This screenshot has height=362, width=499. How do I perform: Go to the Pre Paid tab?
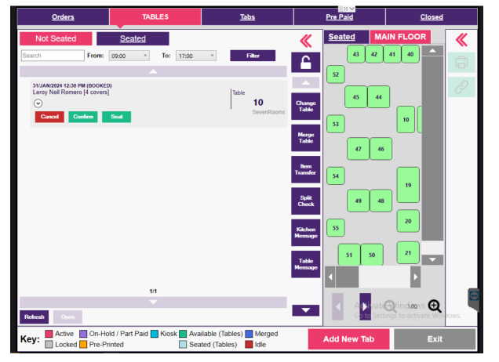(x=339, y=16)
